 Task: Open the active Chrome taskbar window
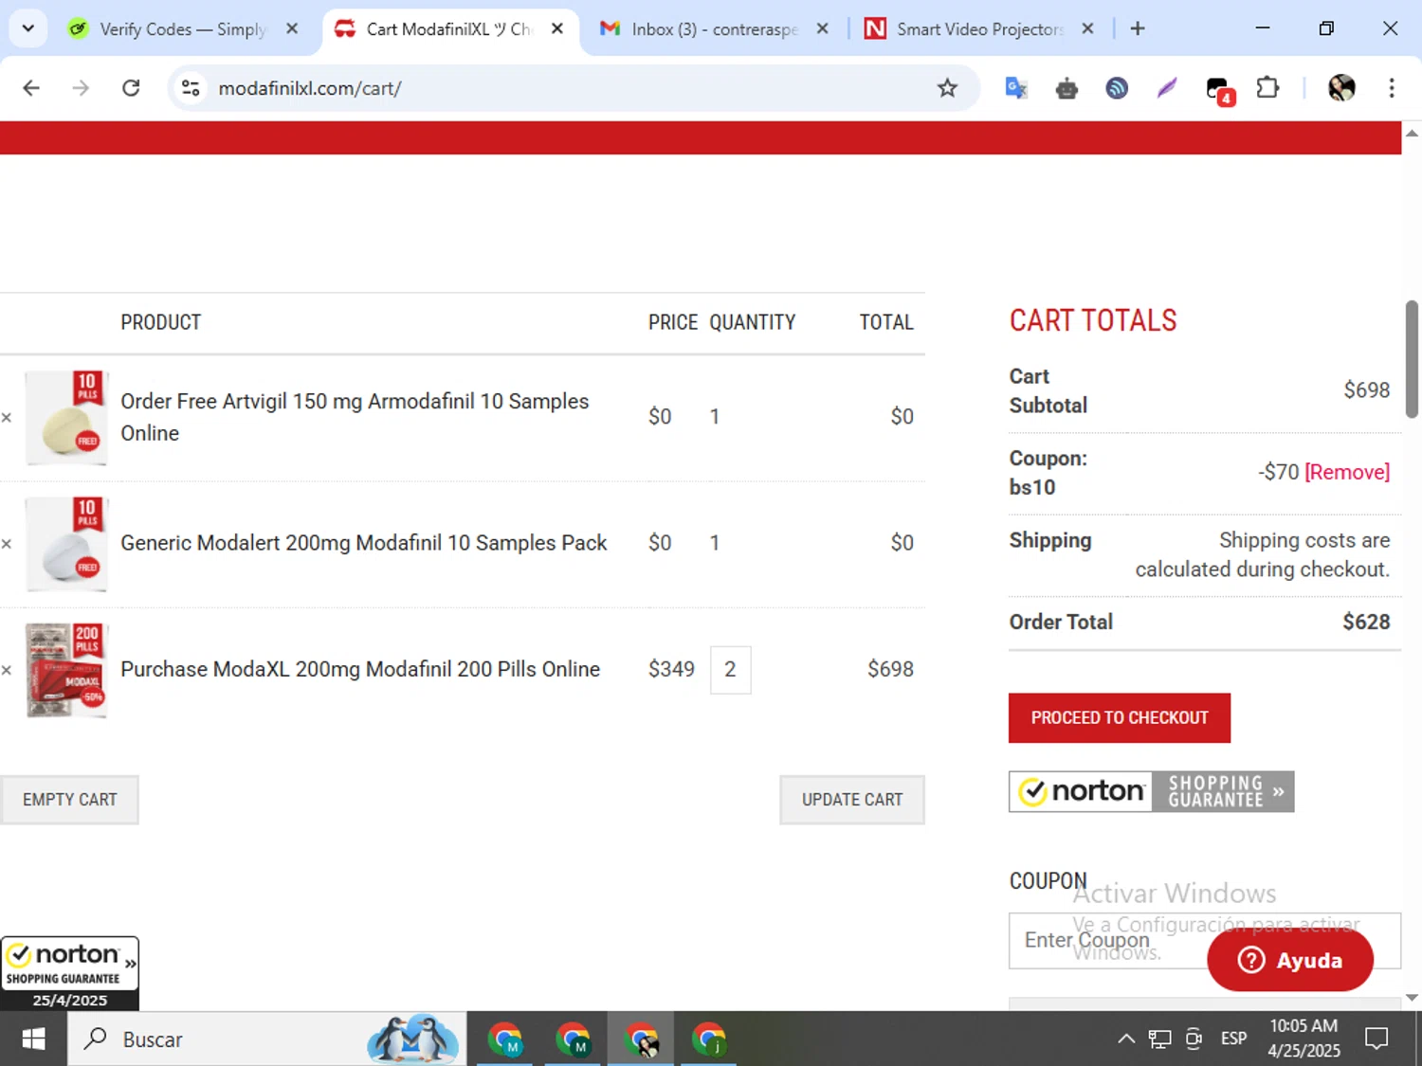pyautogui.click(x=642, y=1039)
